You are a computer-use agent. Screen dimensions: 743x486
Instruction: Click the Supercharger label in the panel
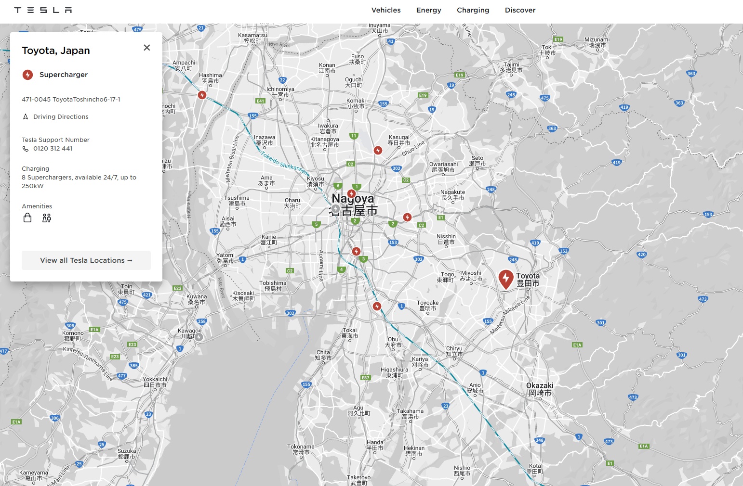pos(64,75)
